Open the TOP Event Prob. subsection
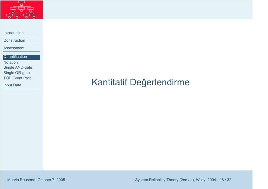Screen dimensions: 268x189 pos(18,78)
